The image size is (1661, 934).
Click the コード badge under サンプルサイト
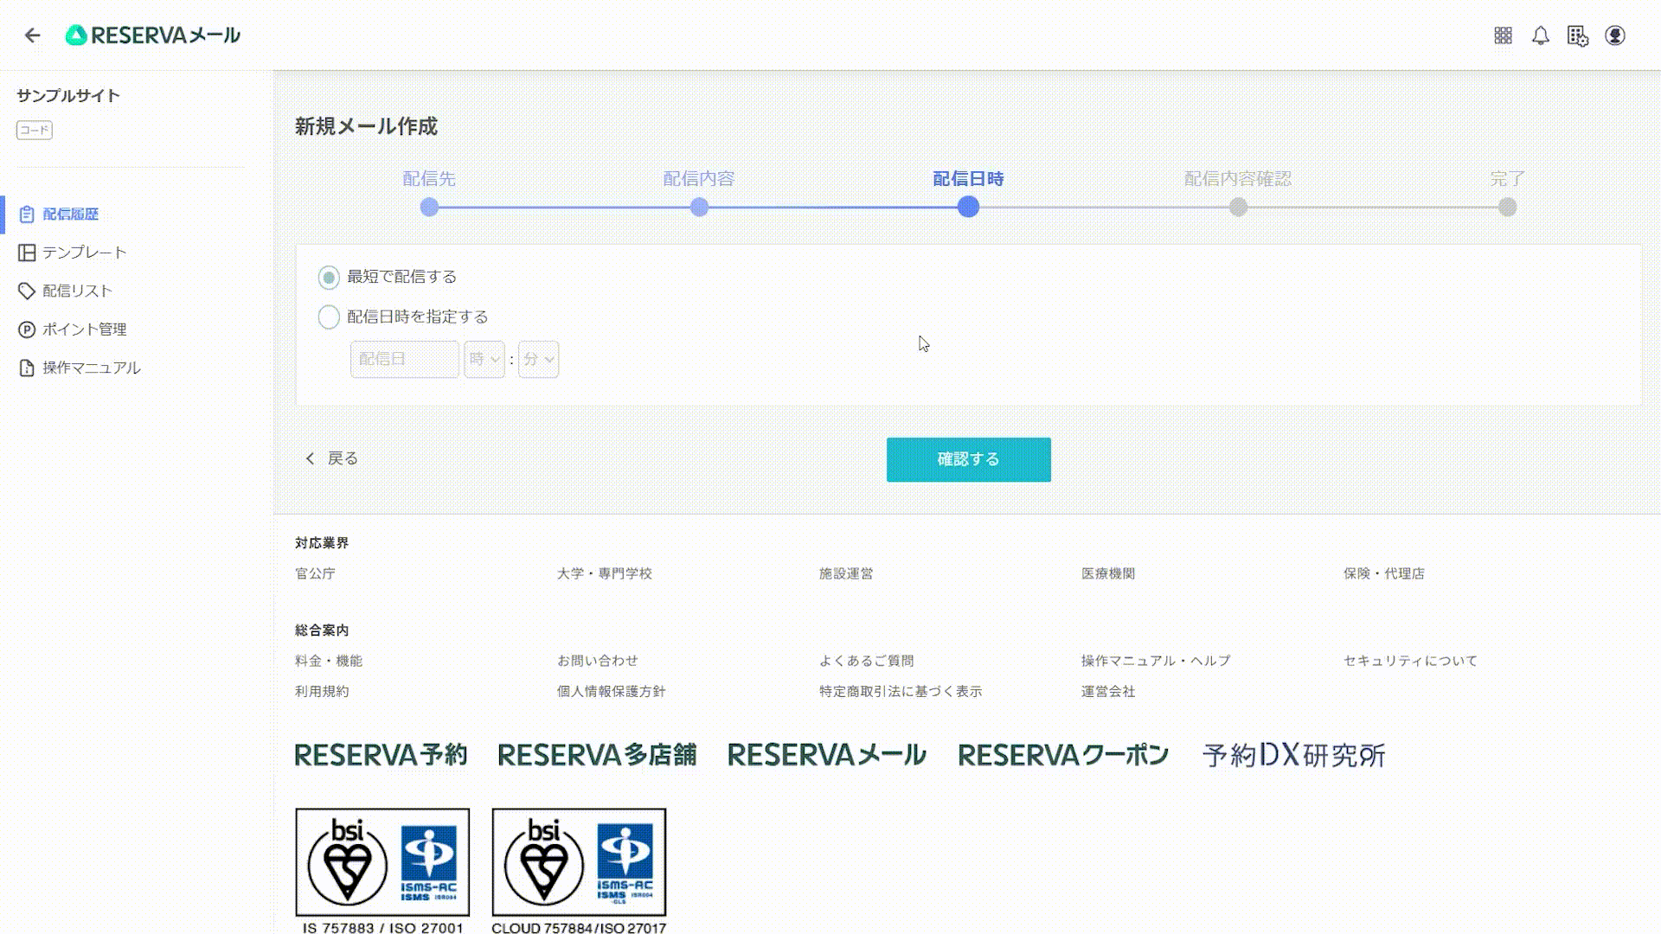coord(35,131)
